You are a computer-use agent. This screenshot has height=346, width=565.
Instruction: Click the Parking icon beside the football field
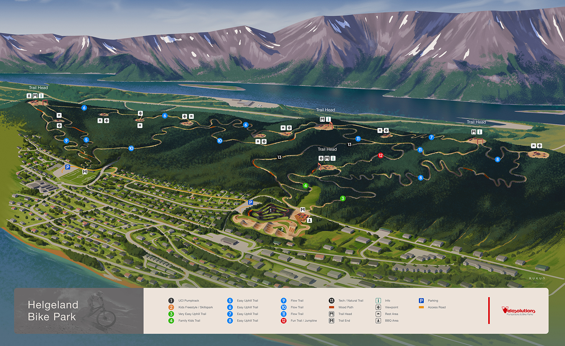pyautogui.click(x=68, y=167)
